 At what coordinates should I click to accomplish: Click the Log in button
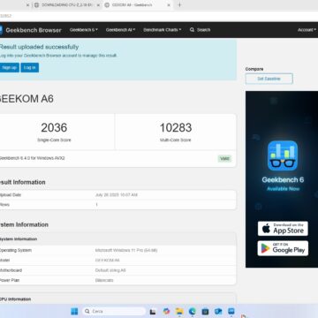(x=30, y=67)
